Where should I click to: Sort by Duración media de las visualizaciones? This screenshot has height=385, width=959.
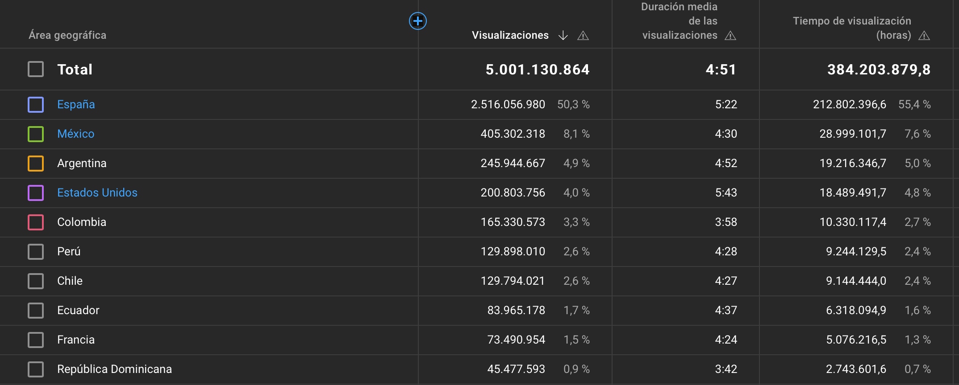680,21
